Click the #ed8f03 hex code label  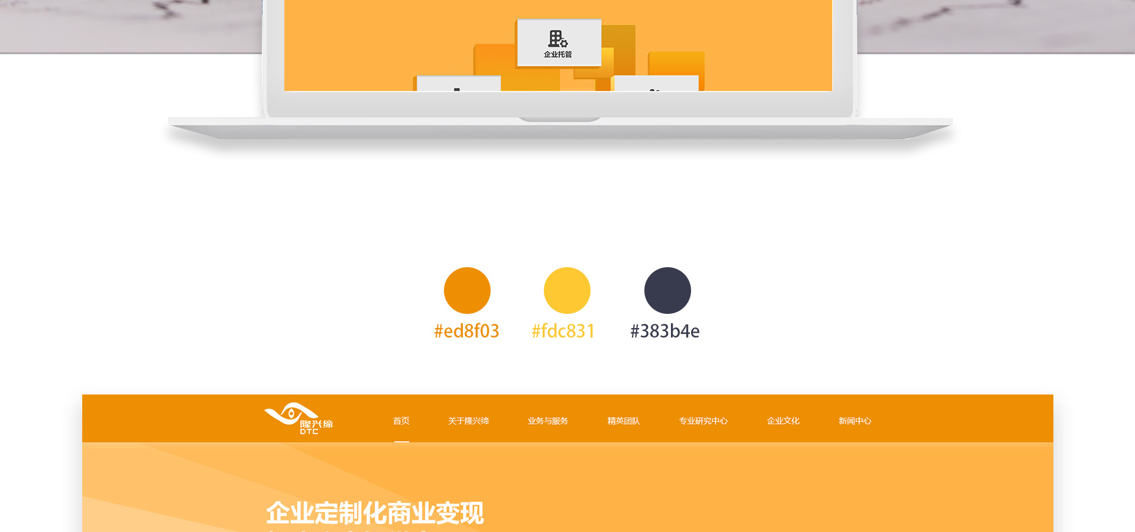[x=466, y=331]
